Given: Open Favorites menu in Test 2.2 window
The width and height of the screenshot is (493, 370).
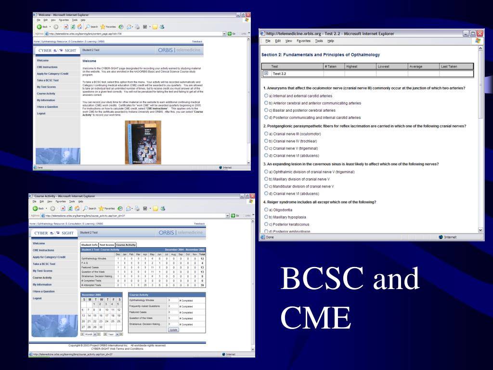Looking at the screenshot, I should (303, 41).
